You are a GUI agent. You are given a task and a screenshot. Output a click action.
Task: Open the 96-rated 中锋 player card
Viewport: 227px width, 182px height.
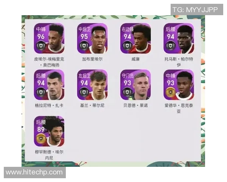tap(49, 38)
